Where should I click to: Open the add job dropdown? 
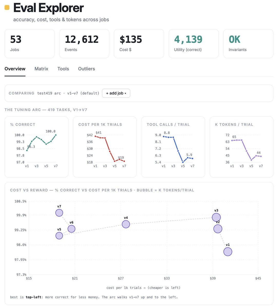coord(116,93)
